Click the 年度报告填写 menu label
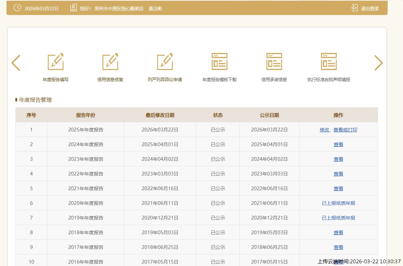 [x=56, y=80]
